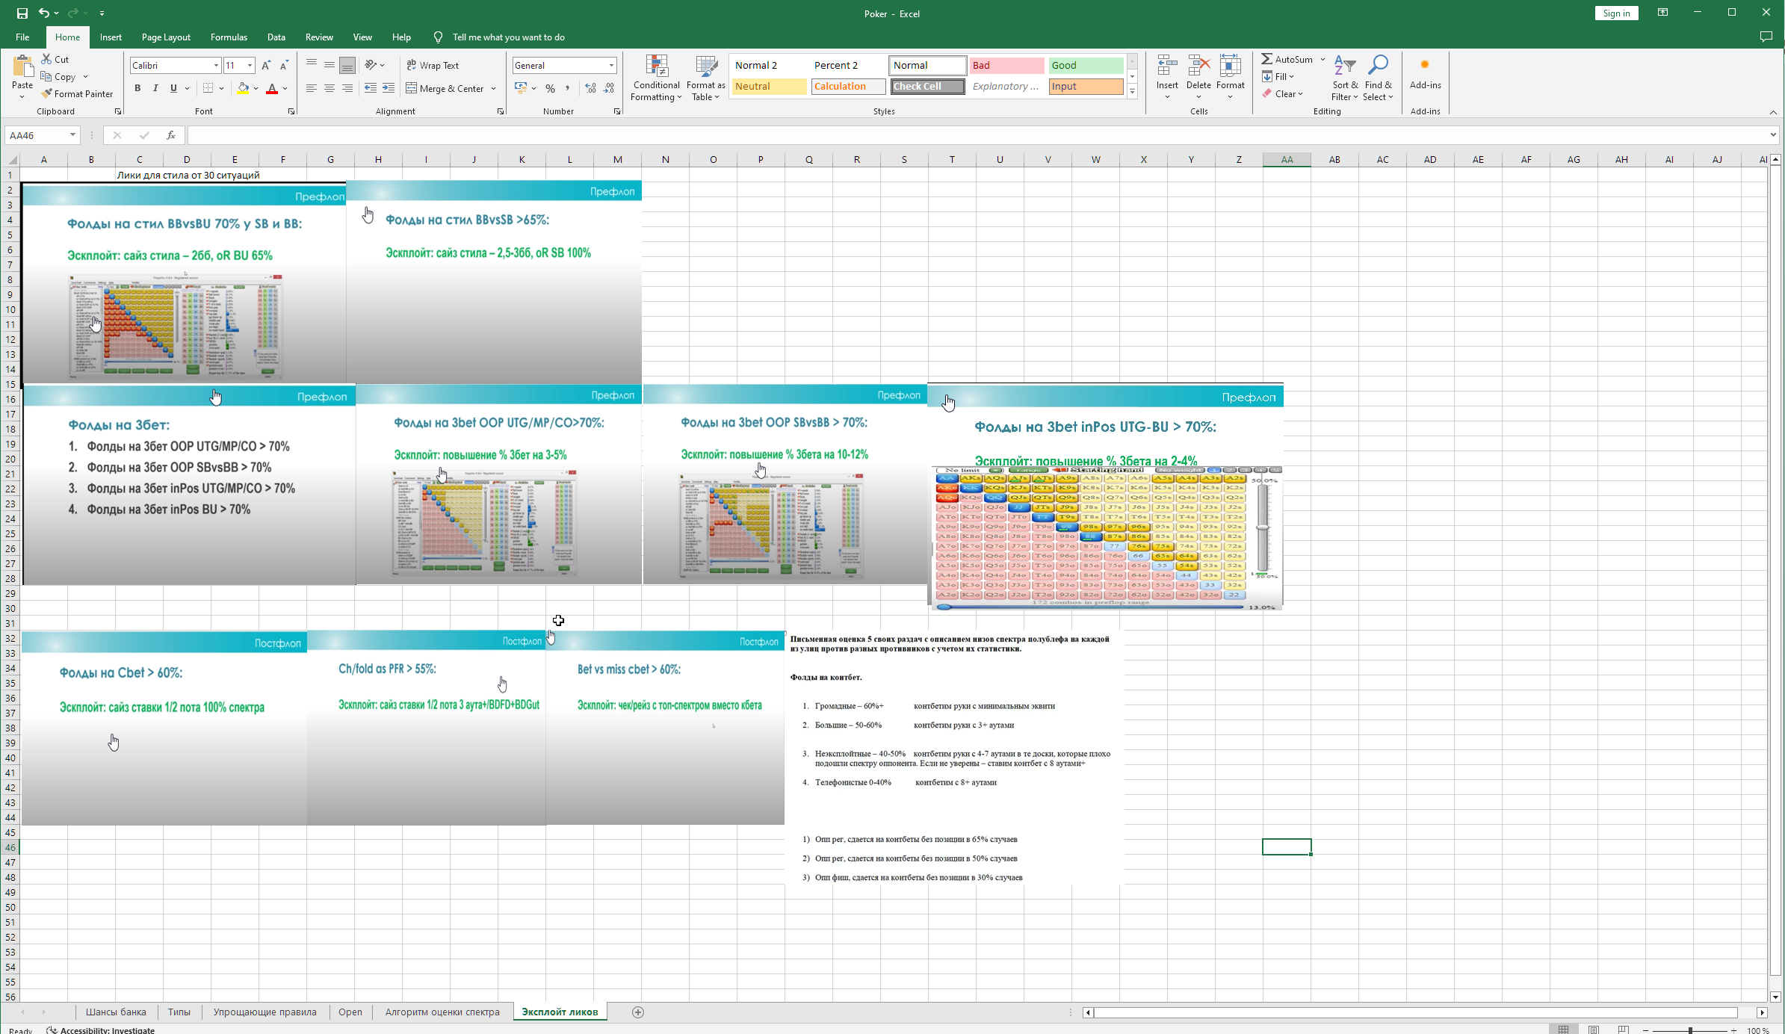Apply Comma Style number format
The height and width of the screenshot is (1034, 1785).
(x=568, y=88)
